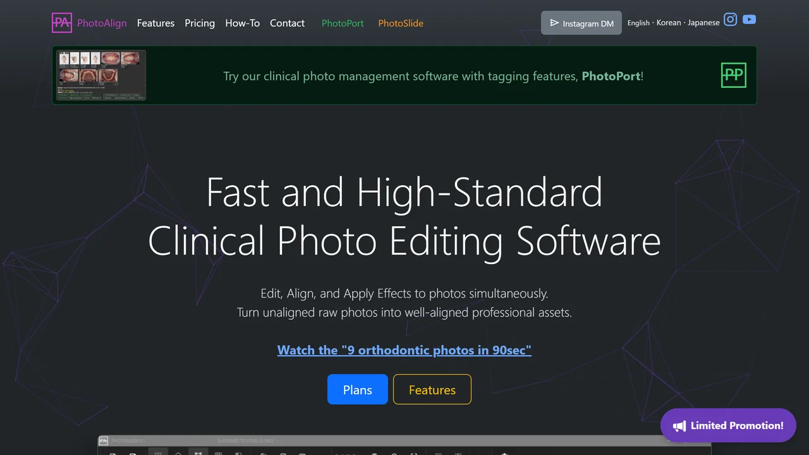Switch language to Japanese
Screen dimensions: 809x455
point(703,23)
